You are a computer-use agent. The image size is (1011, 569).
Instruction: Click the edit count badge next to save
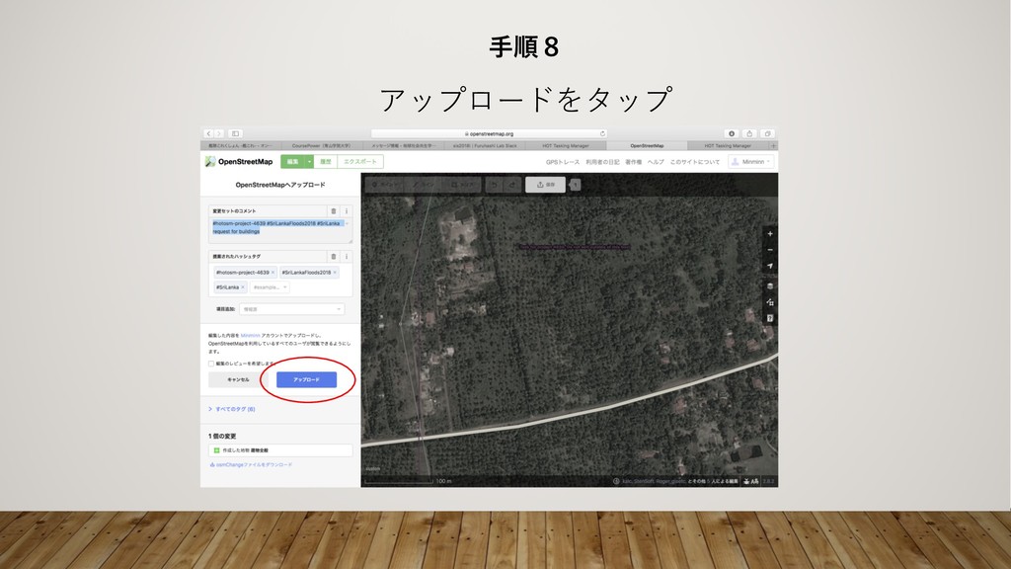[x=575, y=185]
